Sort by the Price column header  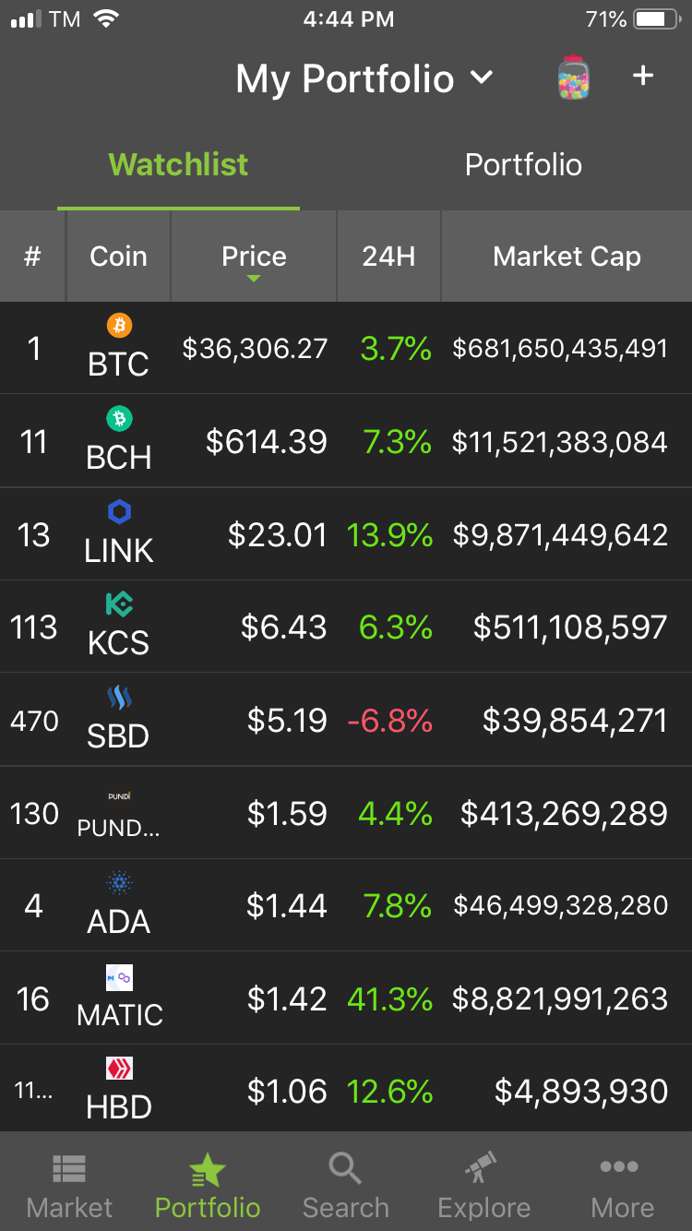point(254,257)
